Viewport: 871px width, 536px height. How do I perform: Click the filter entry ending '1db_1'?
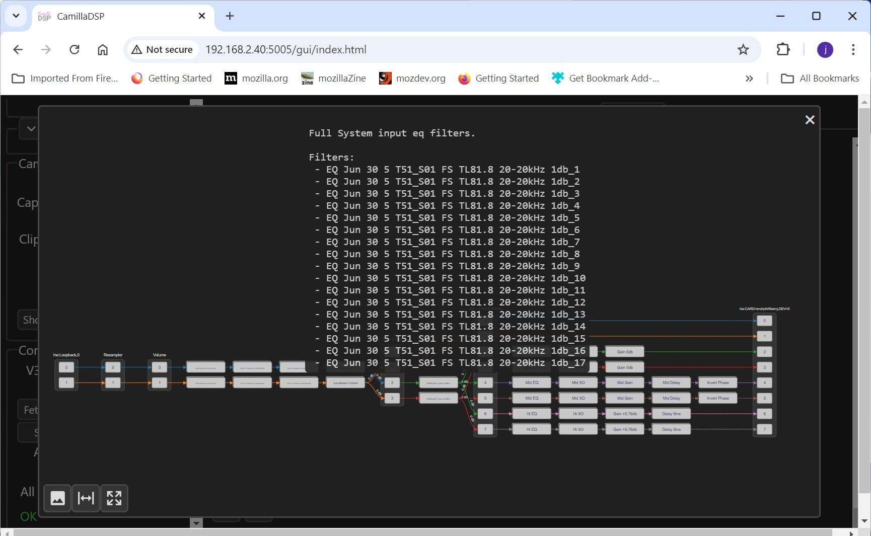pyautogui.click(x=447, y=170)
